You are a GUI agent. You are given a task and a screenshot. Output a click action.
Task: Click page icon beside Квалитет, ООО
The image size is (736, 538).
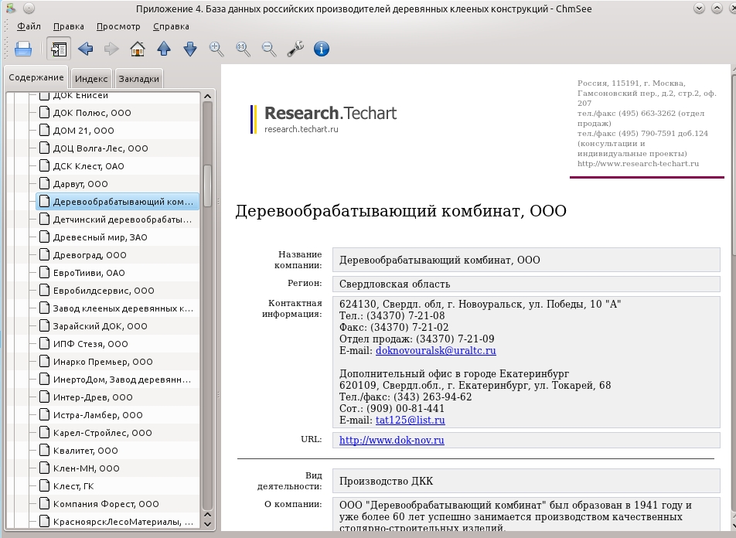click(44, 450)
